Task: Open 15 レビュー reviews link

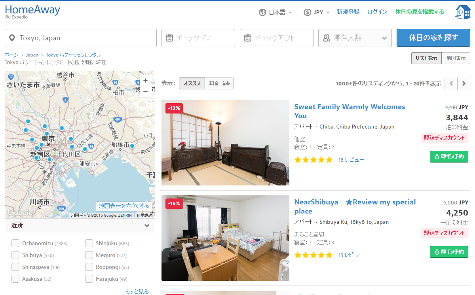Action: [x=351, y=255]
